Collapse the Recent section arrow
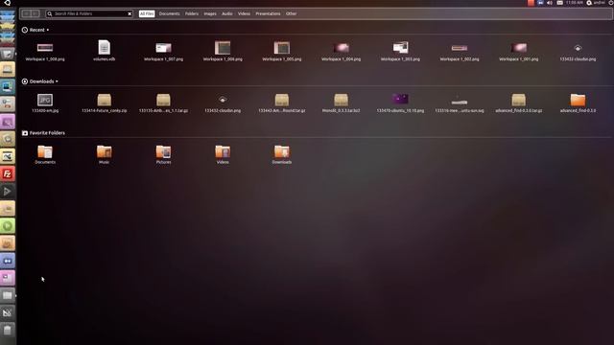This screenshot has height=345, width=614. [48, 30]
